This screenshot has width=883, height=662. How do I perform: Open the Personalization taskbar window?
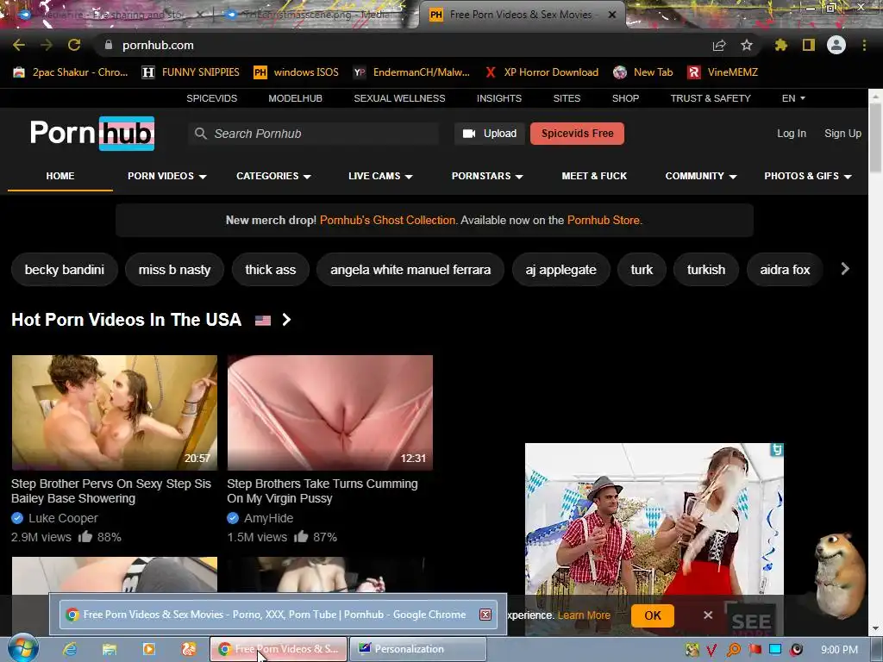(418, 649)
